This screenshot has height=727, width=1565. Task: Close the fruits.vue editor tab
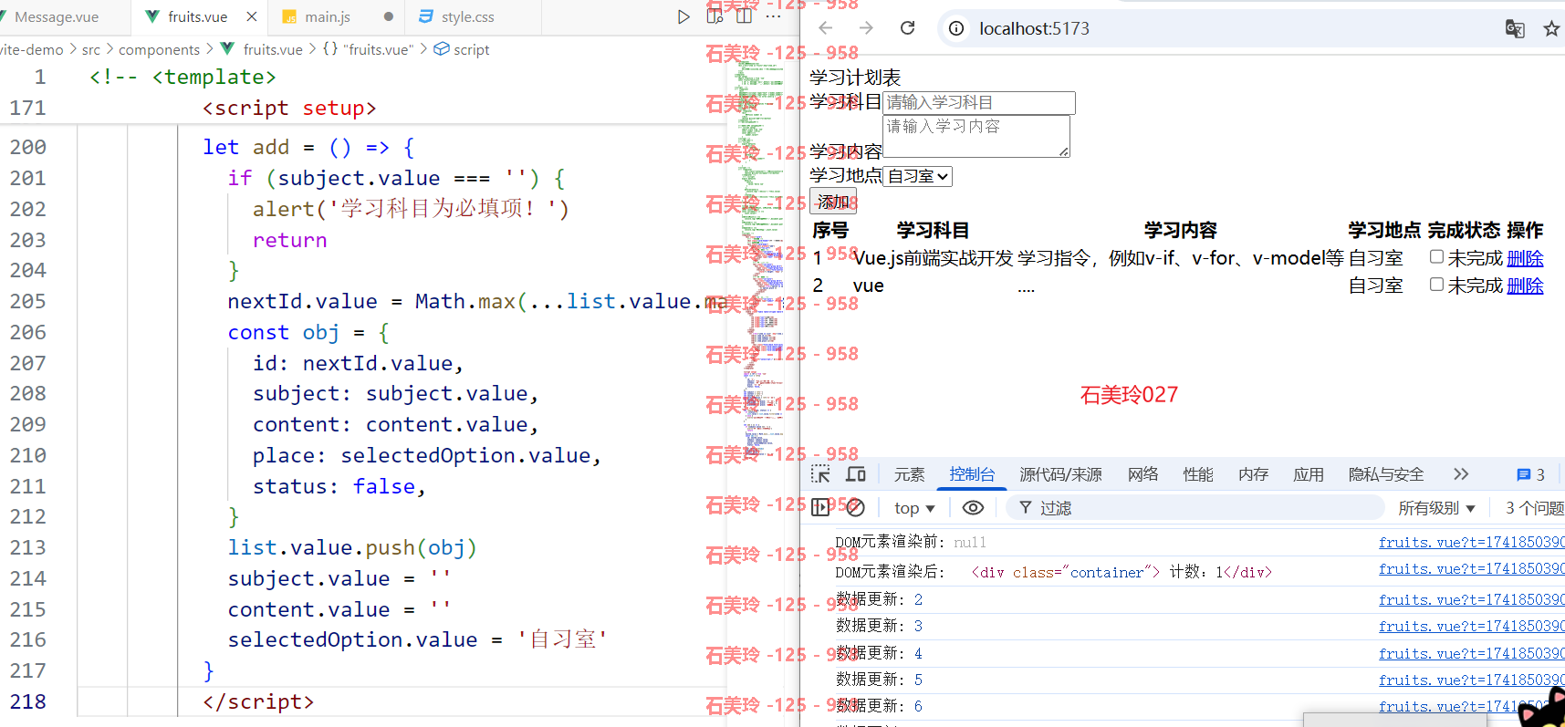point(252,16)
